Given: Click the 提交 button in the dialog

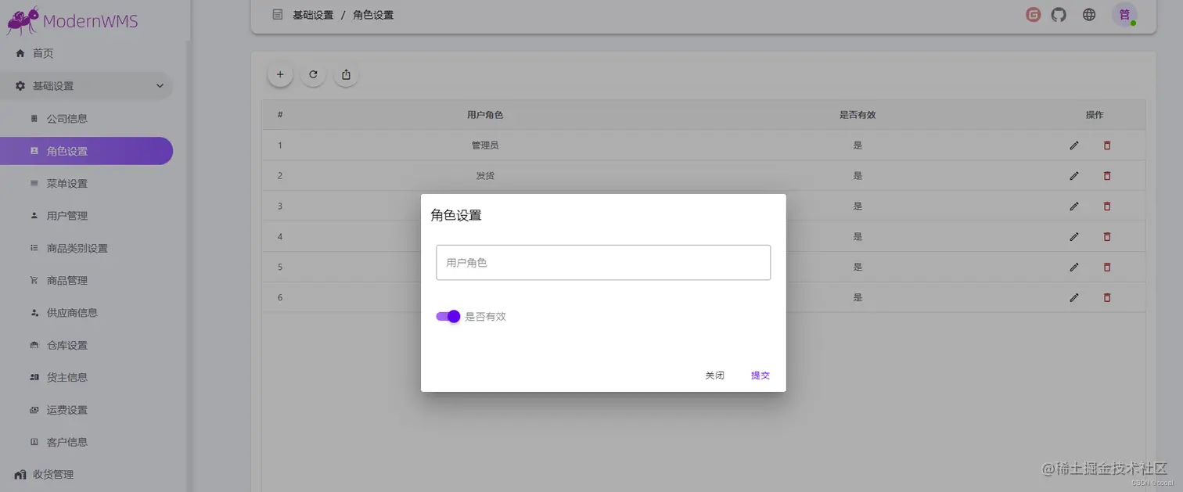Looking at the screenshot, I should pos(760,375).
